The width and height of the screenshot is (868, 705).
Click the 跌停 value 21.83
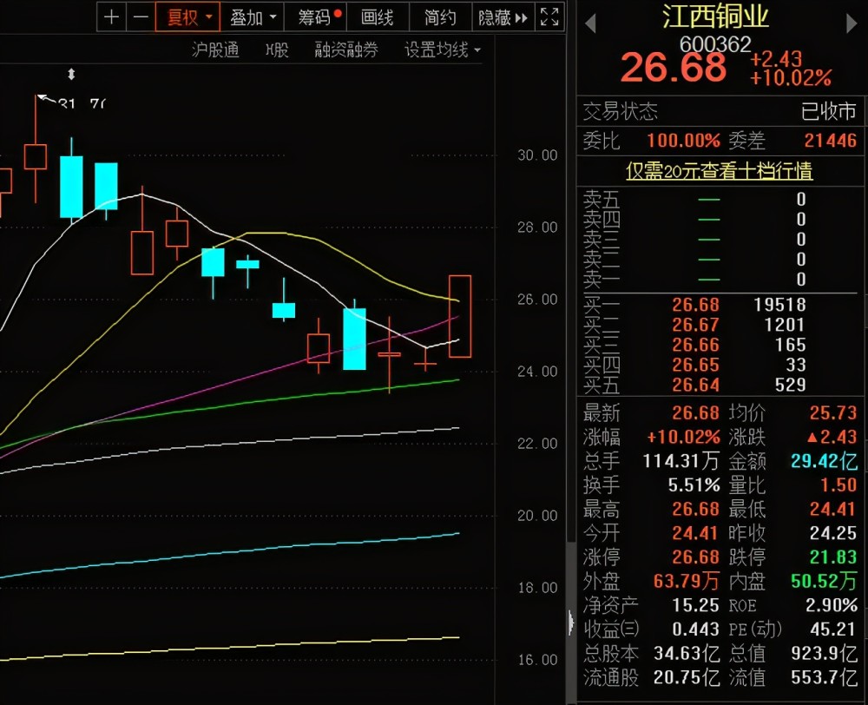(833, 557)
